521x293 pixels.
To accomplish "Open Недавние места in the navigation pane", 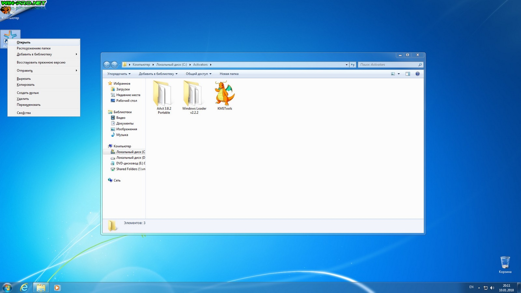I will click(128, 95).
